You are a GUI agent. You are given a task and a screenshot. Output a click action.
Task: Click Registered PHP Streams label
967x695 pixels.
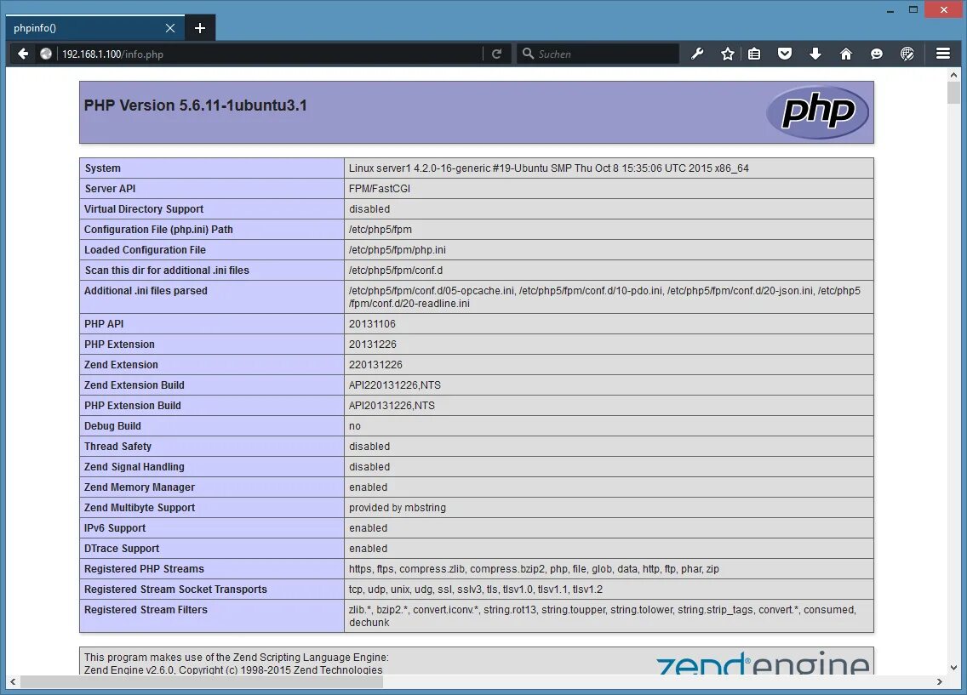point(144,569)
